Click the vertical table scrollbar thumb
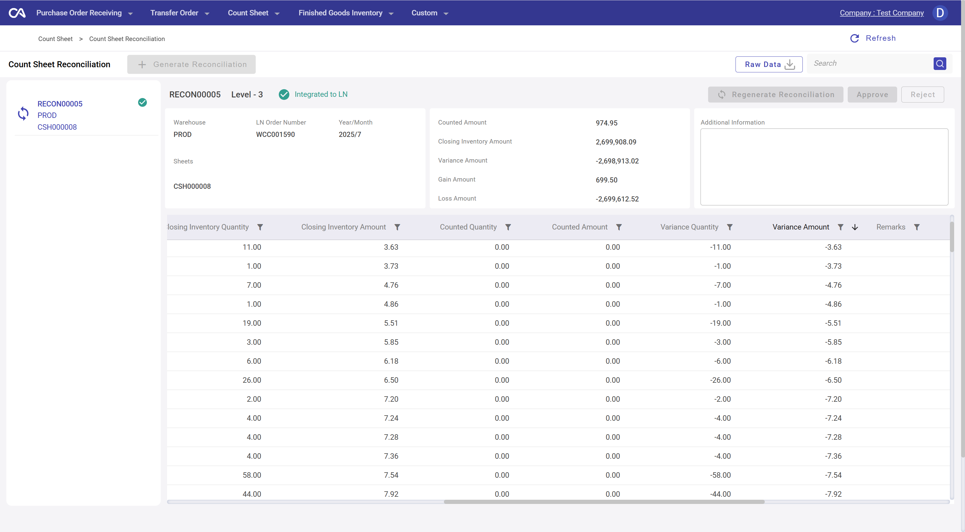The image size is (965, 532). click(x=952, y=237)
